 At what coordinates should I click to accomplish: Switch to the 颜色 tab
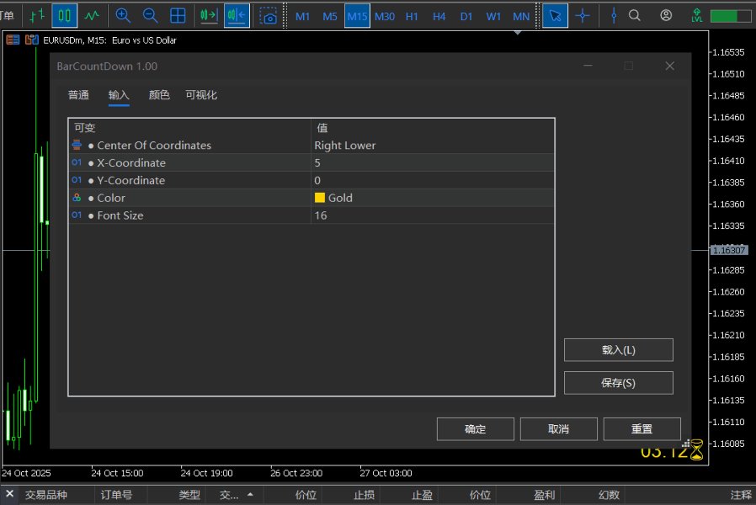coord(158,95)
